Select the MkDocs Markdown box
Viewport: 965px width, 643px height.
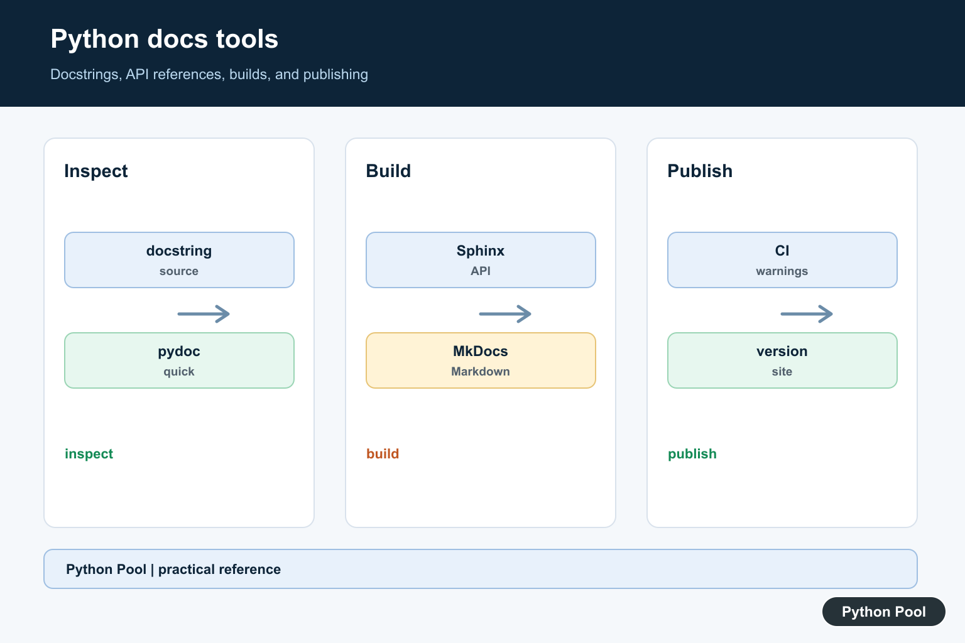(481, 360)
